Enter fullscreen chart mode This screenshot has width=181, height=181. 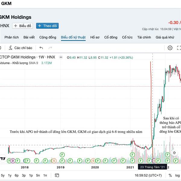[179, 48]
